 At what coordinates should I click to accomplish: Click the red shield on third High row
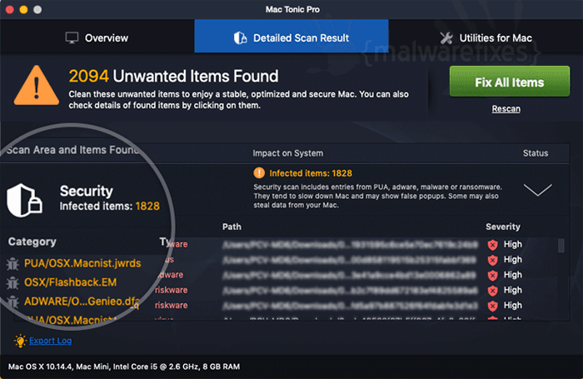click(493, 275)
